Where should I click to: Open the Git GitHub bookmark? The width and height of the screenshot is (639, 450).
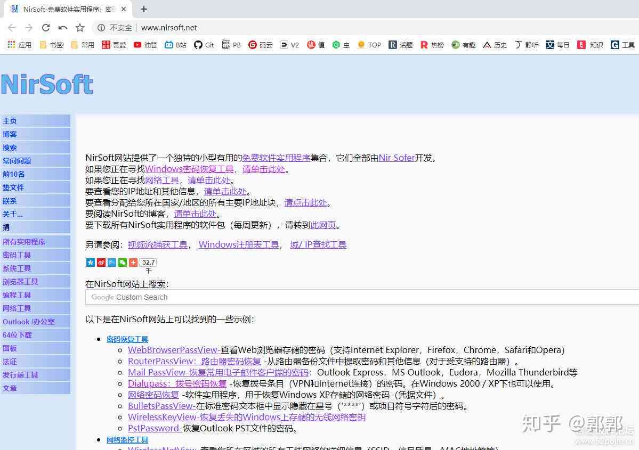(x=204, y=45)
